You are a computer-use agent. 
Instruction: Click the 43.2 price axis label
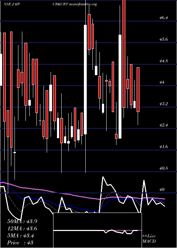pos(164,104)
